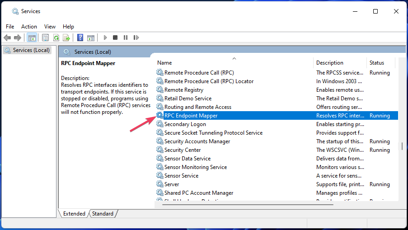Open the Help toolbar icon
The height and width of the screenshot is (230, 408).
pos(80,38)
